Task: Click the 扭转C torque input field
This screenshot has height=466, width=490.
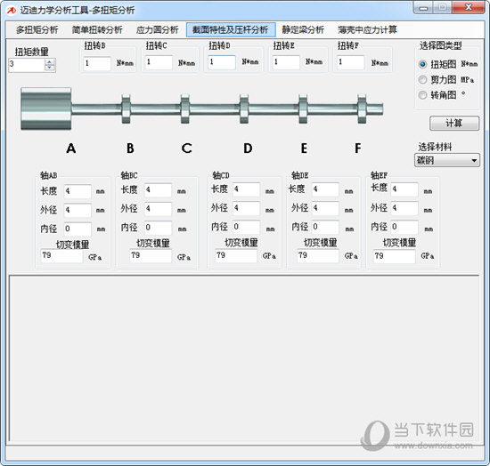Action: coord(159,62)
